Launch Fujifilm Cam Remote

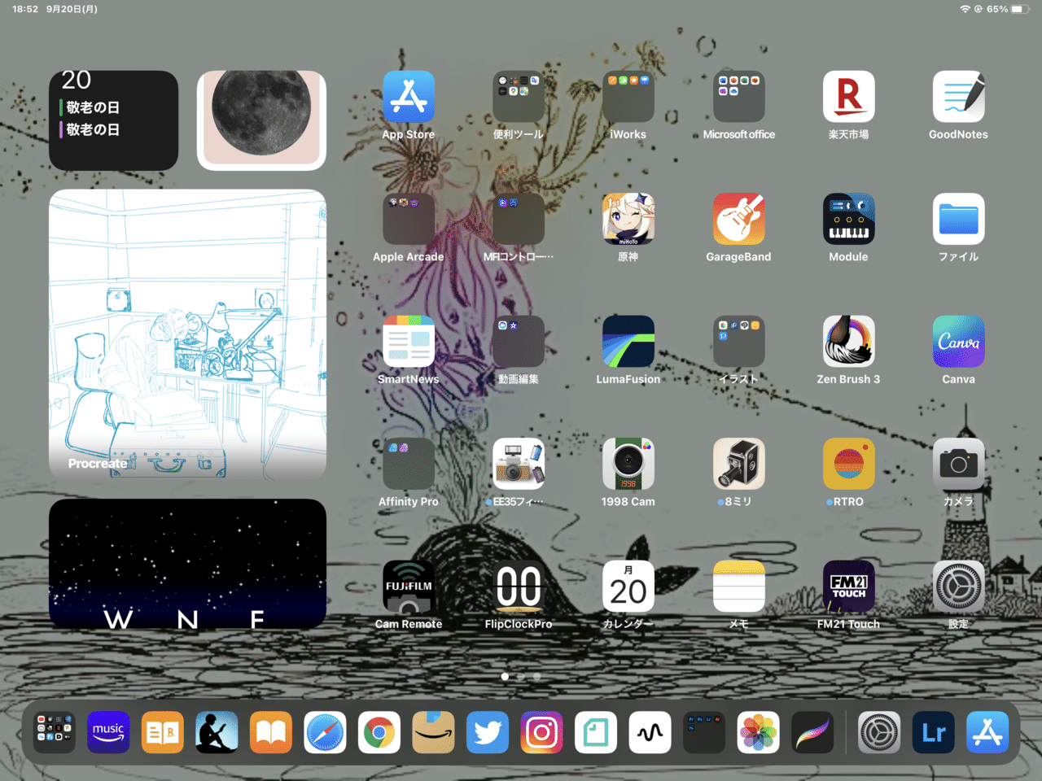(409, 587)
